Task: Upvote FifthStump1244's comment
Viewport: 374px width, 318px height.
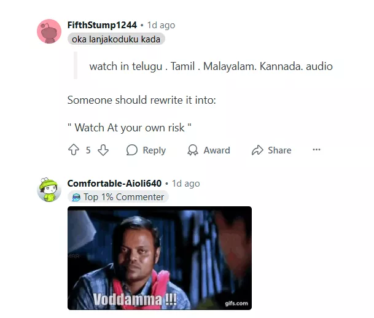Action: coord(74,150)
